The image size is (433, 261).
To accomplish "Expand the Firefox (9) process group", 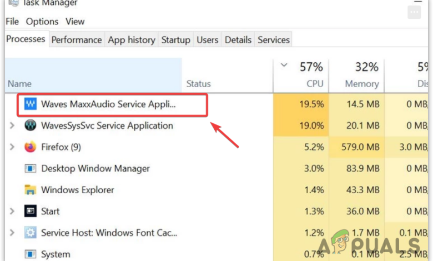I will tap(12, 147).
